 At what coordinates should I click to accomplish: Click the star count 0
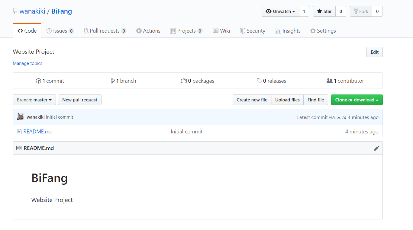(x=341, y=11)
